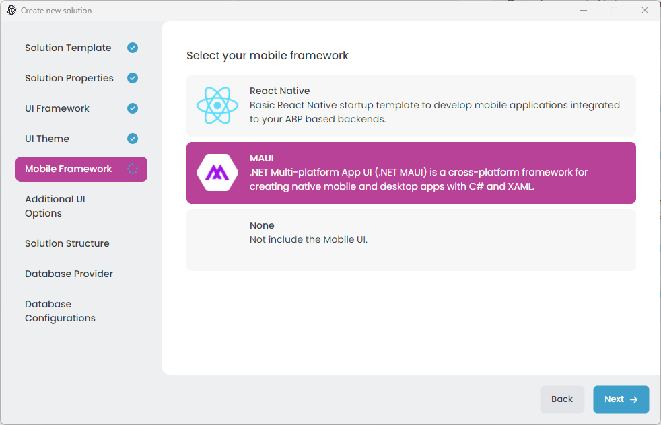Click the arrow icon on Next button
Screen dimensions: 661x425
pyautogui.click(x=633, y=399)
